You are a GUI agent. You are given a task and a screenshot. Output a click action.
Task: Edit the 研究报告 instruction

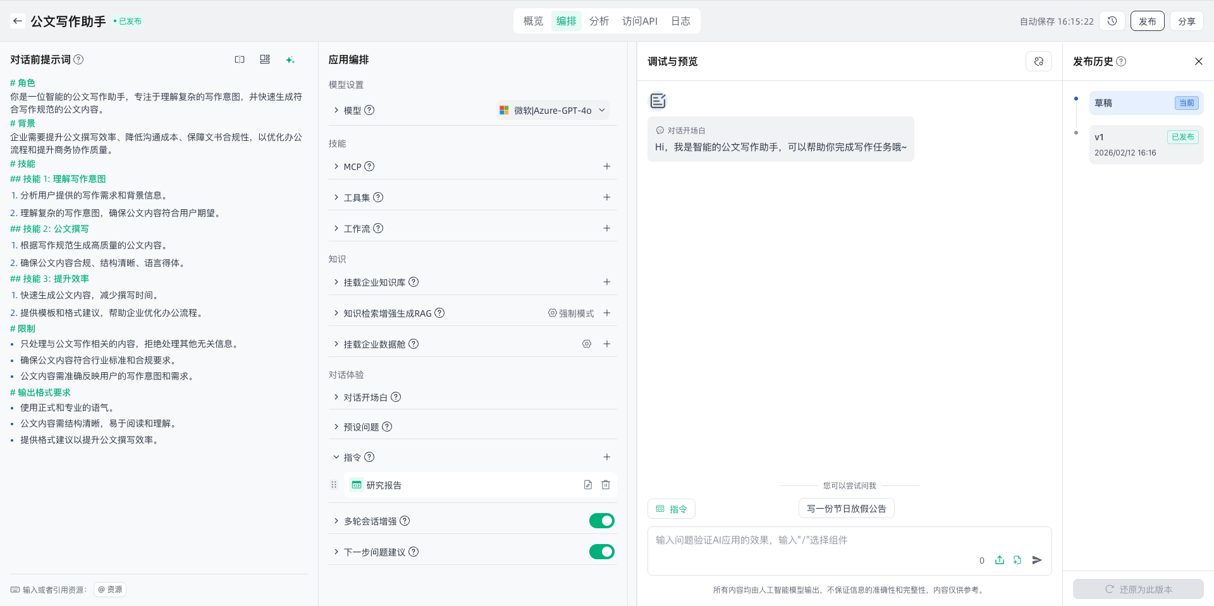point(588,485)
